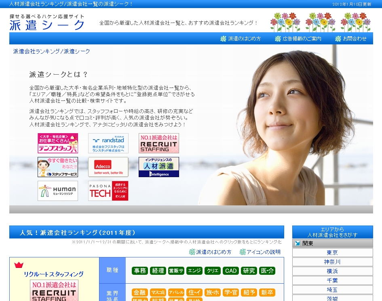The image size is (382, 301).
Task: Select the 学・官 orange badge
Action: click(x=231, y=292)
